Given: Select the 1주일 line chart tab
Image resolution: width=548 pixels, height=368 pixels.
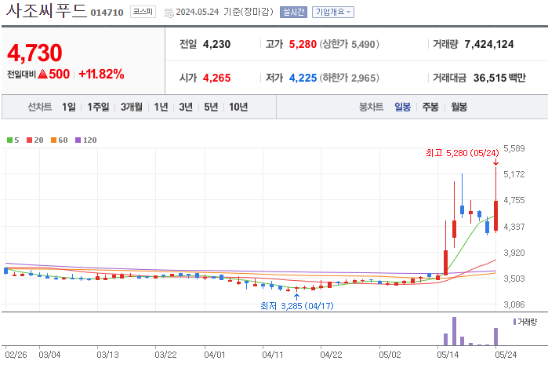Looking at the screenshot, I should 98,107.
